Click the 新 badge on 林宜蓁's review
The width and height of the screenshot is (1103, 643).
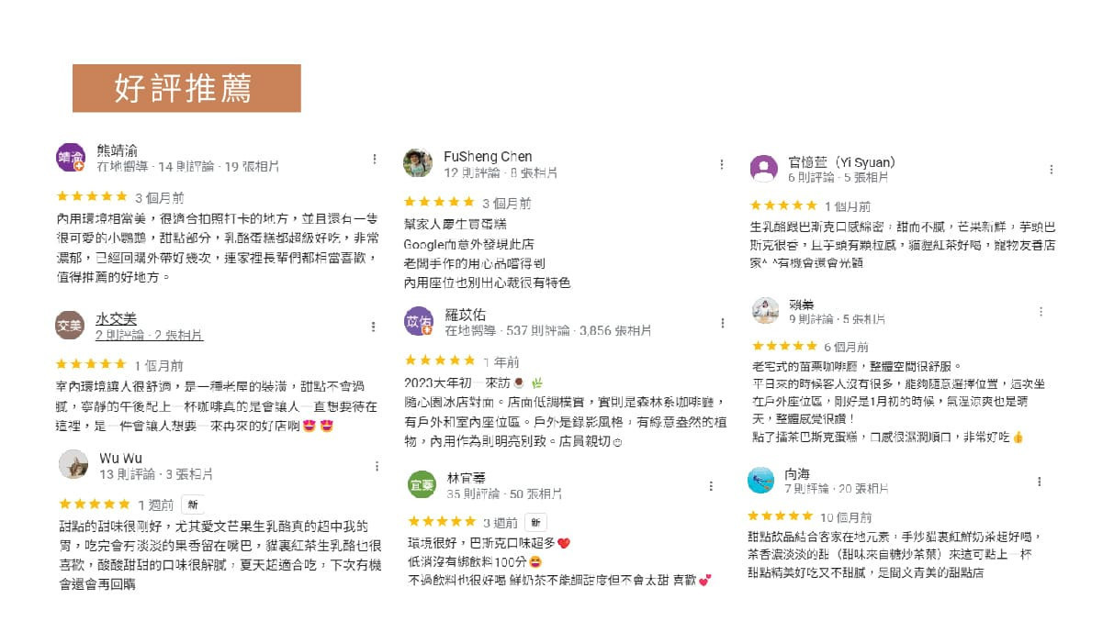click(536, 522)
